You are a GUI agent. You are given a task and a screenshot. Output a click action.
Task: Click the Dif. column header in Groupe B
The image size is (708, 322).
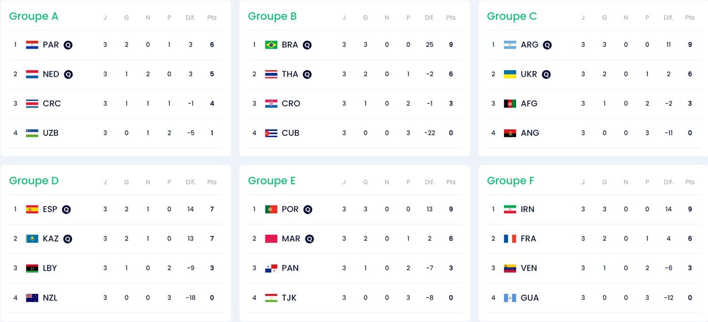pos(429,18)
